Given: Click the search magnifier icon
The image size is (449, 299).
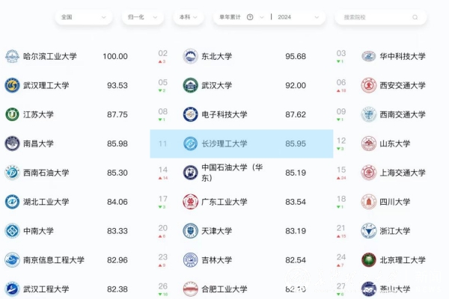Looking at the screenshot, I should pos(415,16).
